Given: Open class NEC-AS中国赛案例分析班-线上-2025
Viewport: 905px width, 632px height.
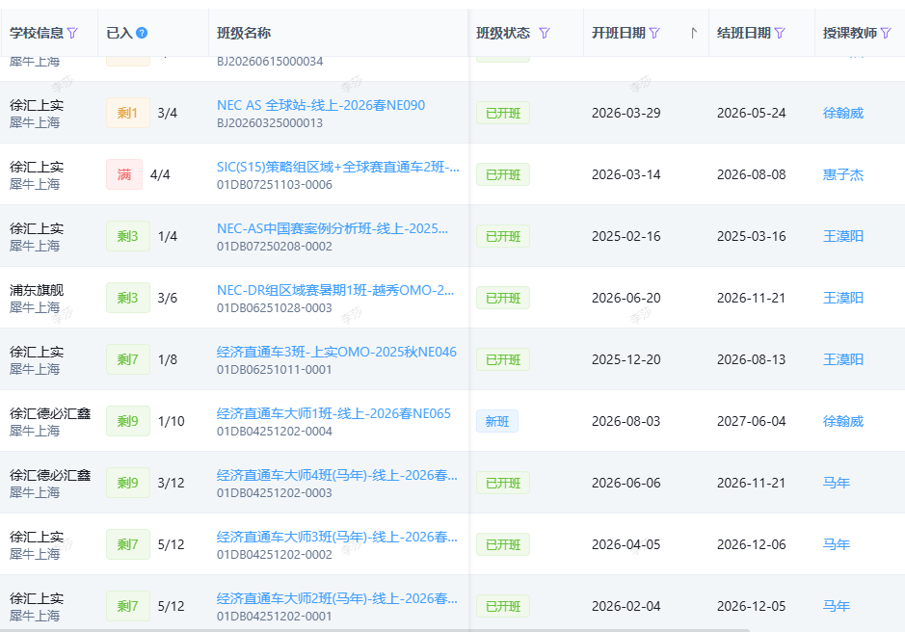Looking at the screenshot, I should (x=333, y=228).
